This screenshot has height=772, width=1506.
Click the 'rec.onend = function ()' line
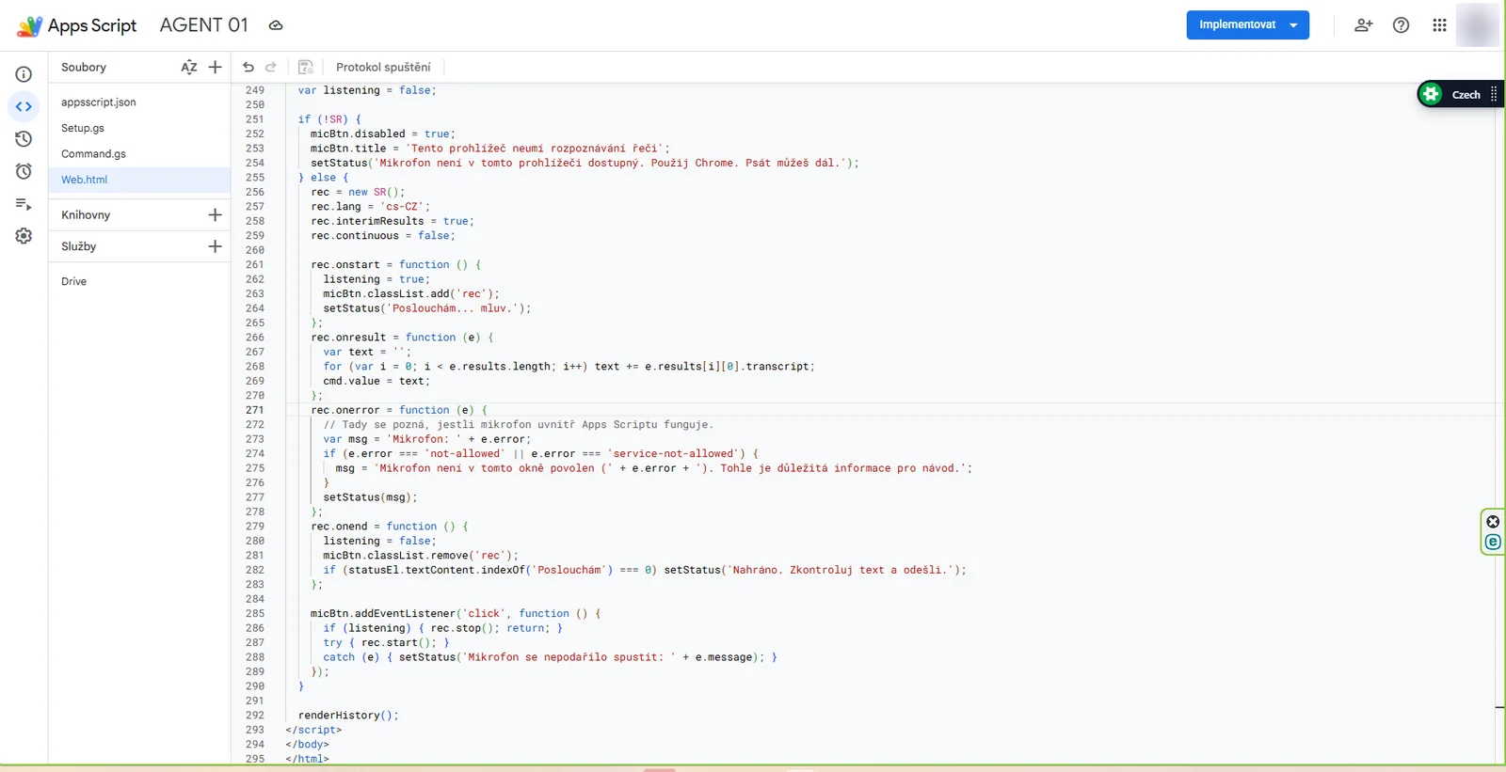pyautogui.click(x=390, y=526)
